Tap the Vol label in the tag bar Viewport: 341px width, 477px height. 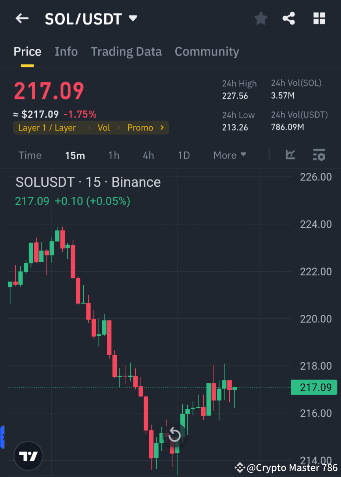pos(104,127)
